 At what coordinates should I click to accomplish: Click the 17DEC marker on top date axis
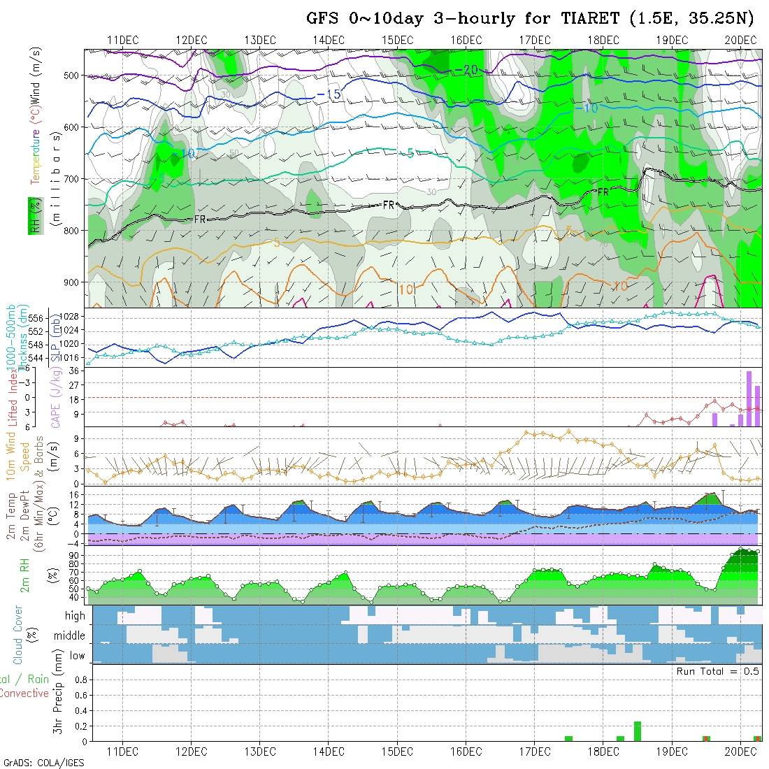pyautogui.click(x=534, y=41)
